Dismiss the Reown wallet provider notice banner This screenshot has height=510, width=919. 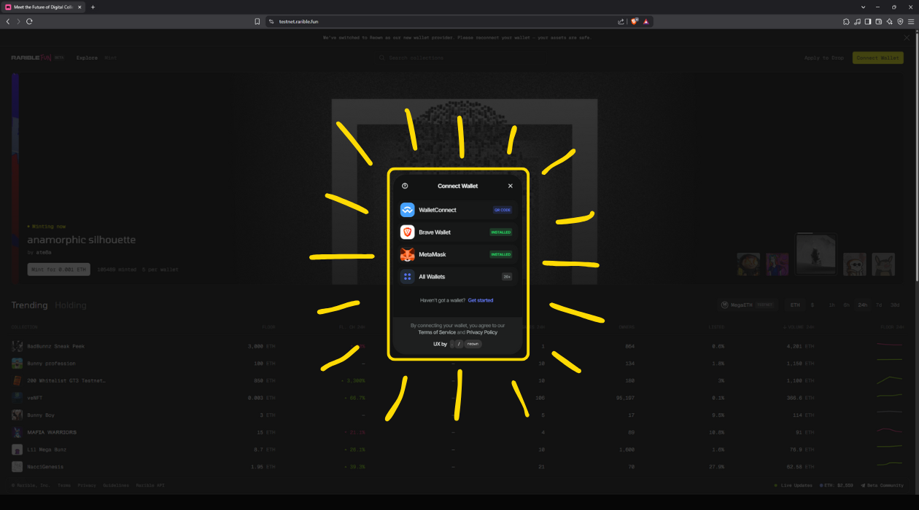coord(907,37)
